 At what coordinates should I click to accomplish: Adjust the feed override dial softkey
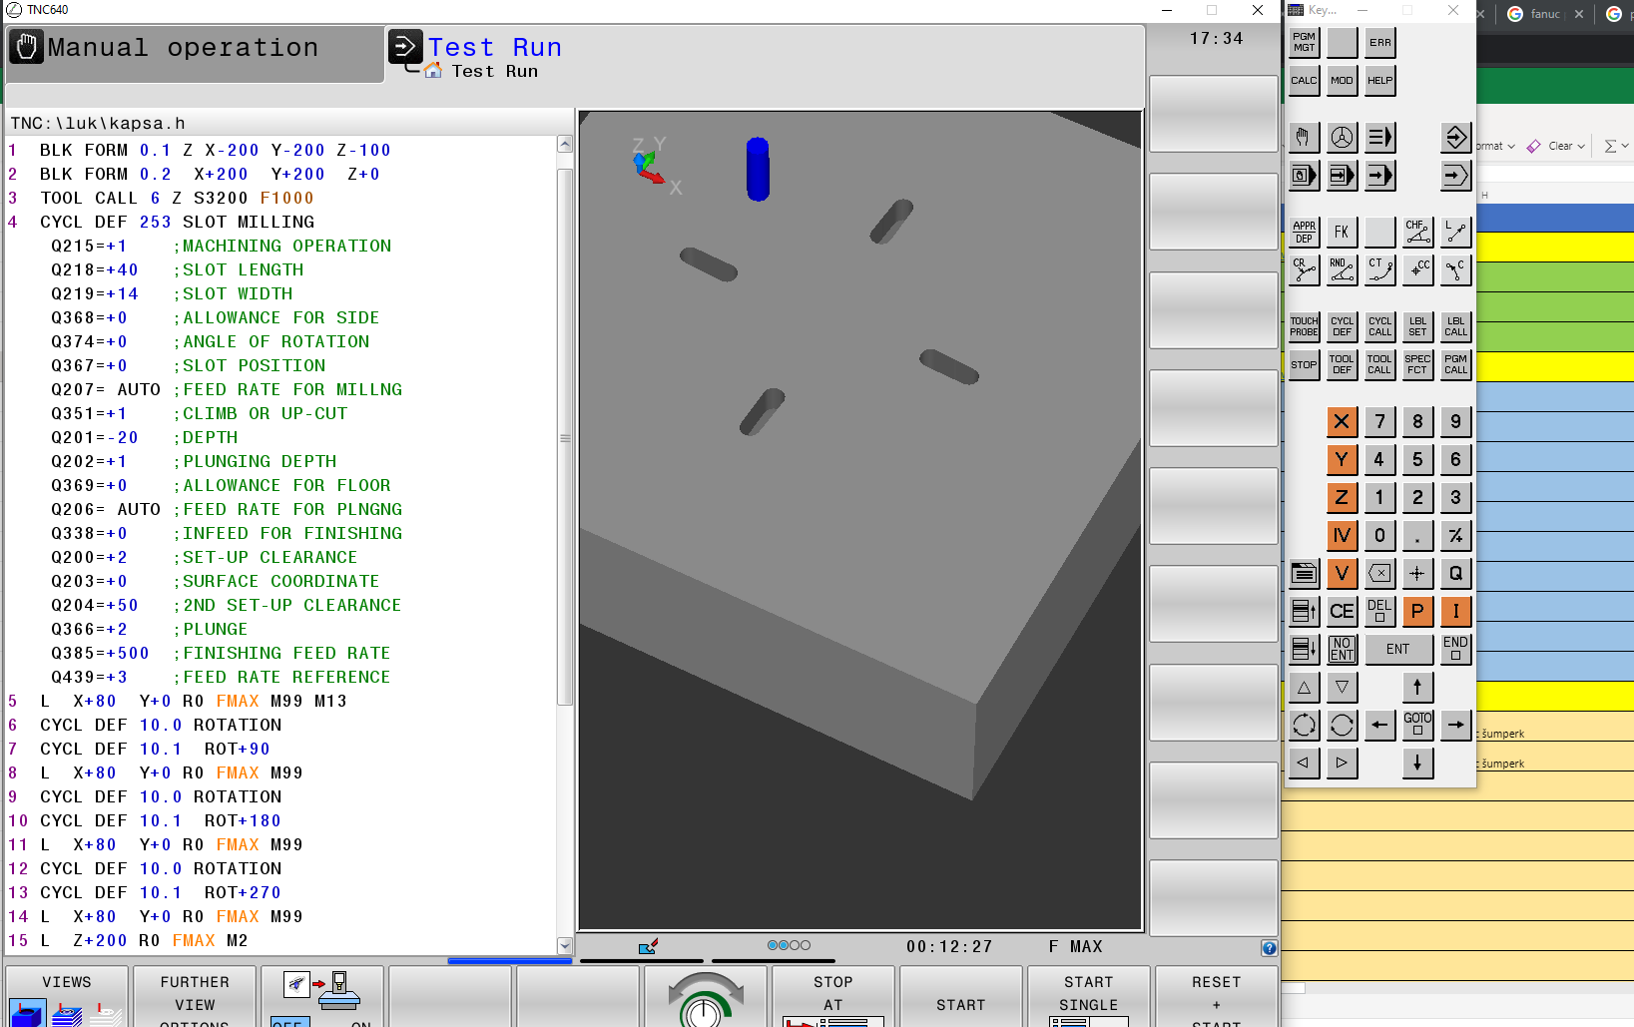click(705, 996)
